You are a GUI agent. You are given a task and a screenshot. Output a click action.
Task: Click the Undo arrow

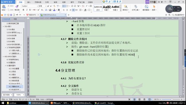click(x=17, y=15)
